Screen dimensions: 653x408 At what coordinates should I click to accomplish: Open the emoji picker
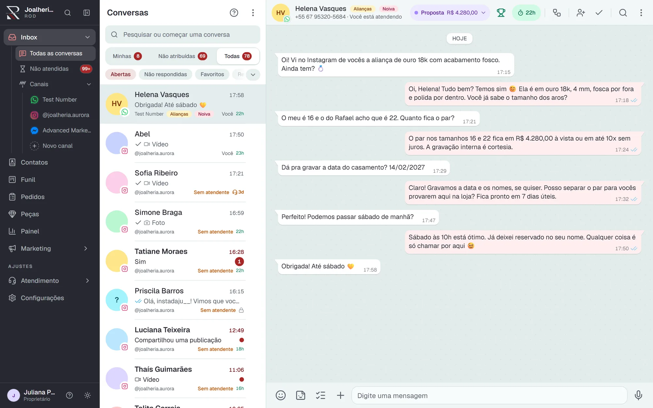click(280, 395)
